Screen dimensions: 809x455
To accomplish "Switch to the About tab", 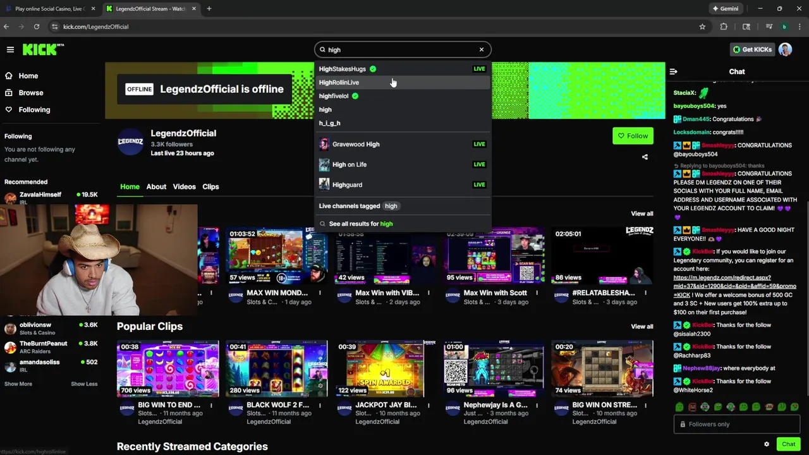I will (x=156, y=186).
